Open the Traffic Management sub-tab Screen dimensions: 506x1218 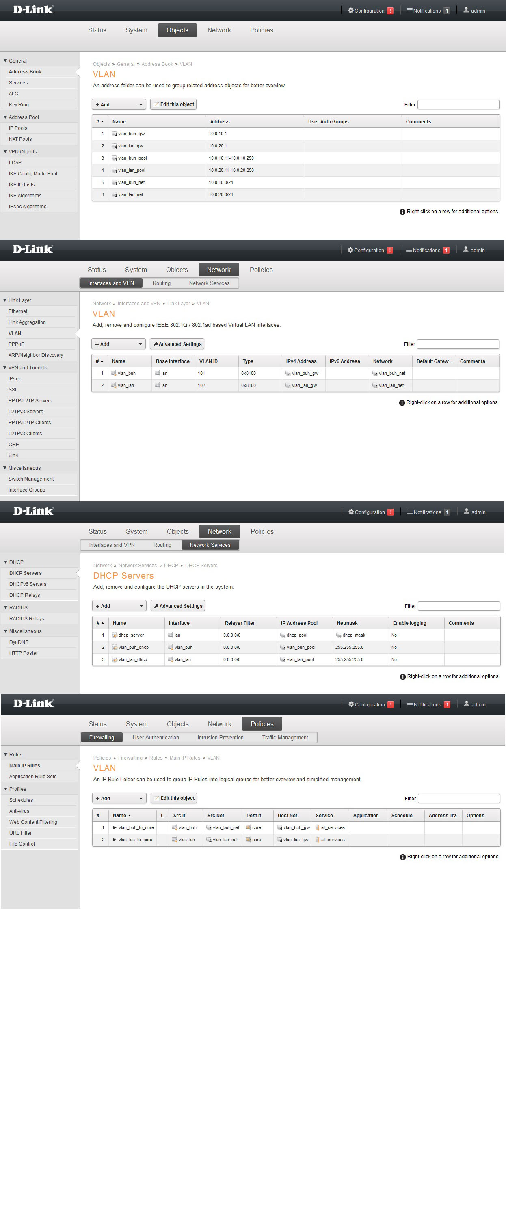285,738
